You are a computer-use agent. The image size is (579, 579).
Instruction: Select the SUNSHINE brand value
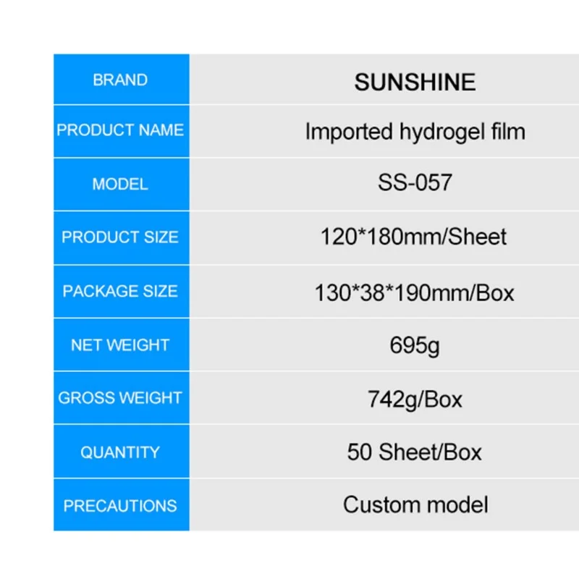[x=415, y=82]
